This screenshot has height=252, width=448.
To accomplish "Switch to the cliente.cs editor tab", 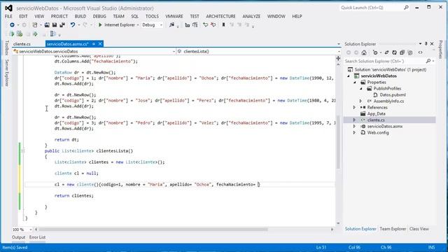I will tap(22, 44).
